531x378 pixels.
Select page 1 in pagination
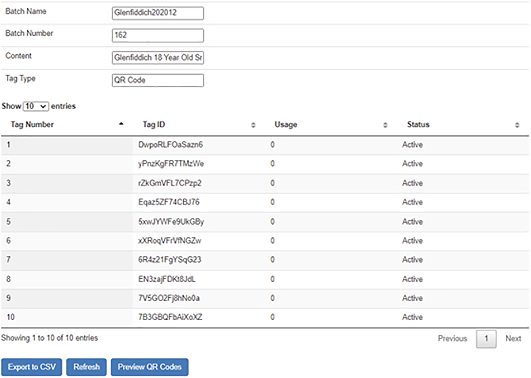[x=486, y=339]
